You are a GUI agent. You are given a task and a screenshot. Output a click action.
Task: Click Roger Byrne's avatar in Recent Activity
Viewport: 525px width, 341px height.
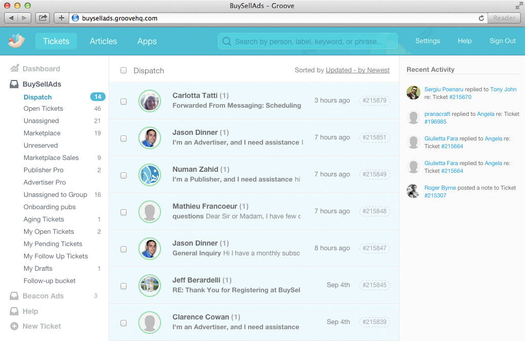(414, 191)
